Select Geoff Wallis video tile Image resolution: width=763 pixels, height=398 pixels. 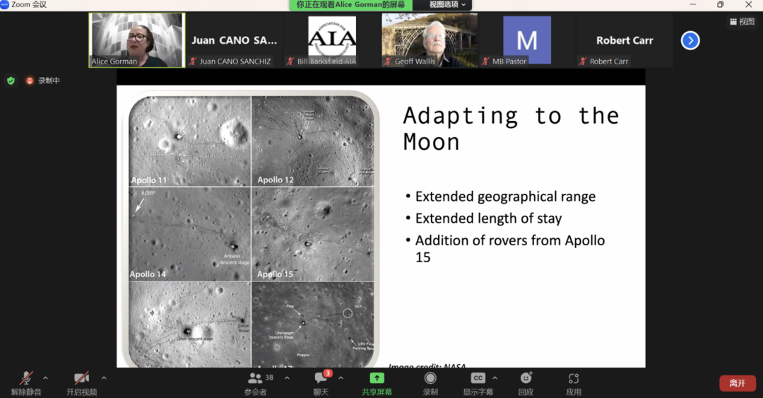pyautogui.click(x=430, y=40)
